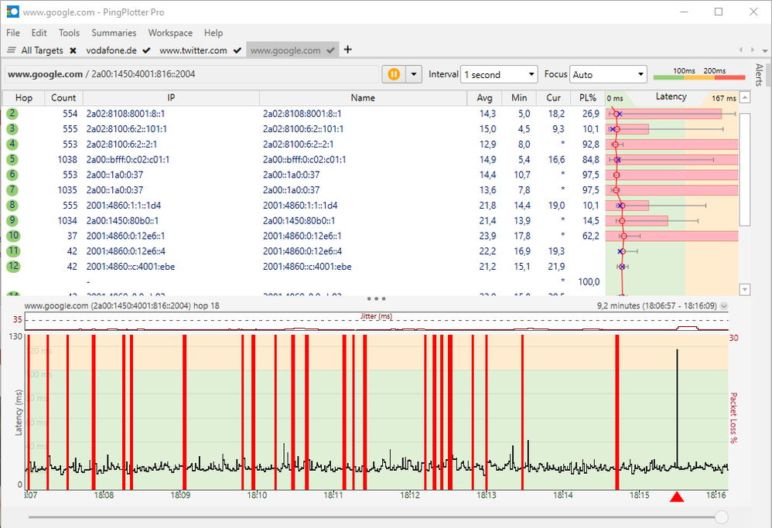This screenshot has height=528, width=772.
Task: Sort by the PL% column header
Action: 587,97
